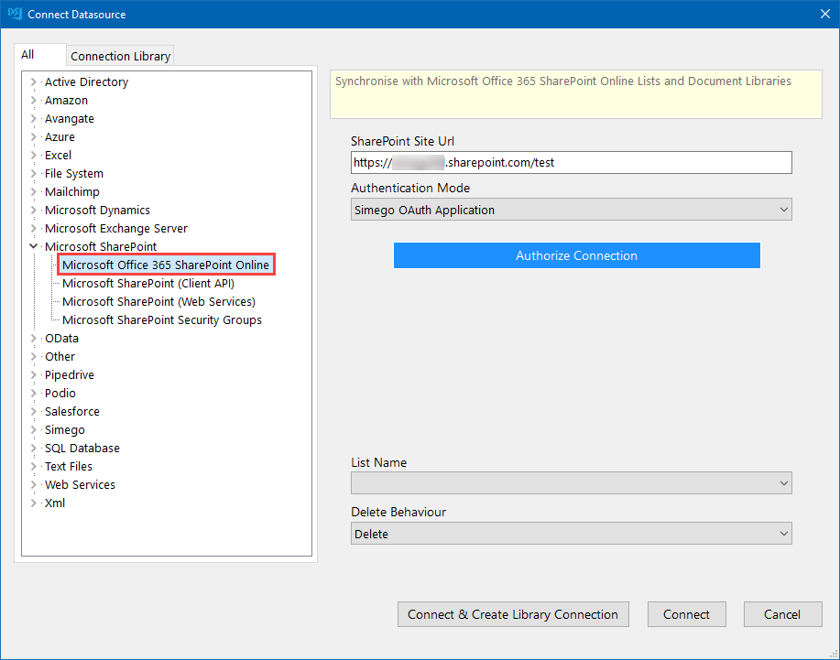Select the Xml tree item

pos(55,503)
